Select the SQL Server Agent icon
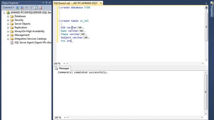The height and width of the screenshot is (120, 214). click(x=12, y=43)
